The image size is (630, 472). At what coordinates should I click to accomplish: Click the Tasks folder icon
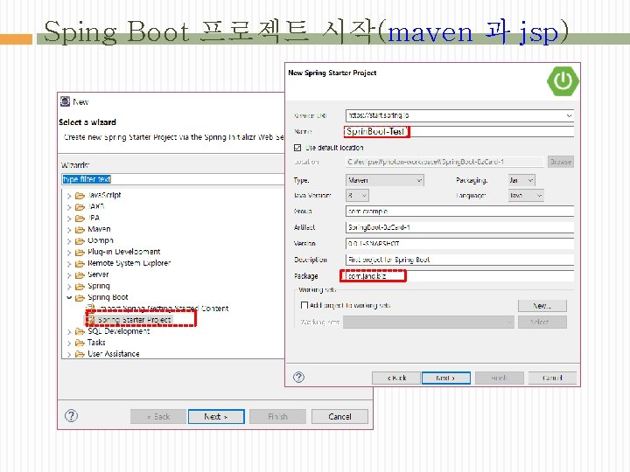[80, 343]
